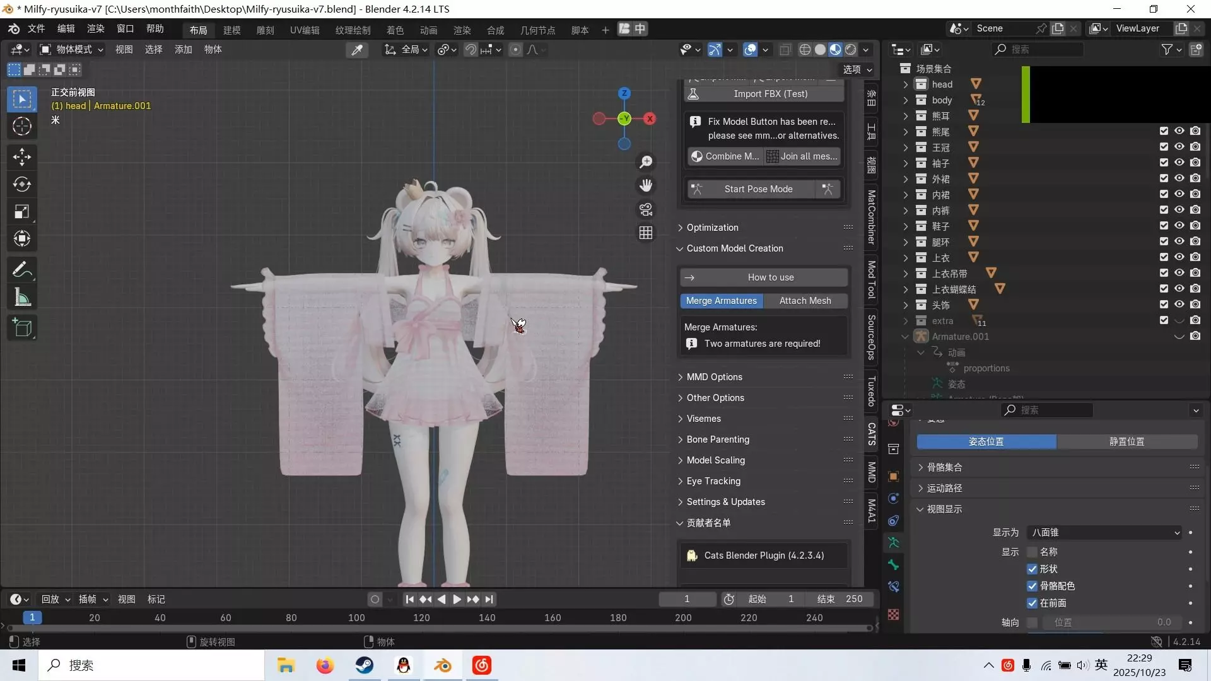Select the Cursor tool in the toolbar

point(22,127)
